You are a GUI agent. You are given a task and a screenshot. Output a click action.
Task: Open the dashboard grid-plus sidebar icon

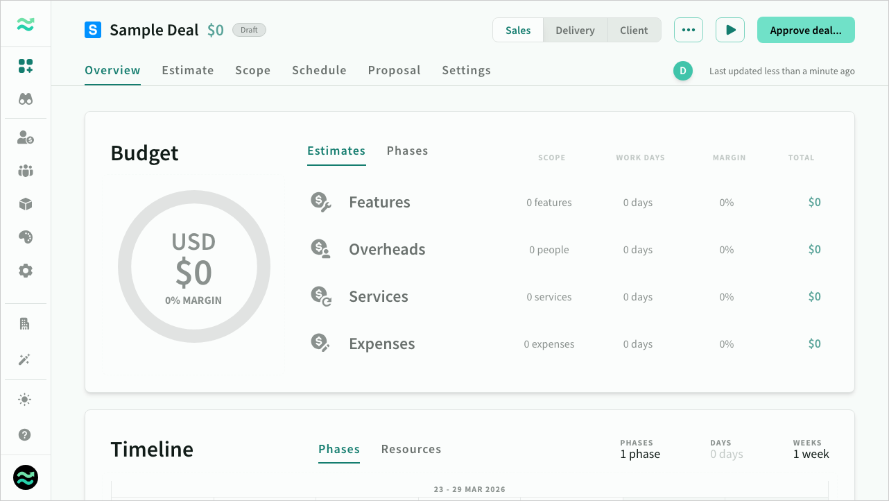coord(26,66)
